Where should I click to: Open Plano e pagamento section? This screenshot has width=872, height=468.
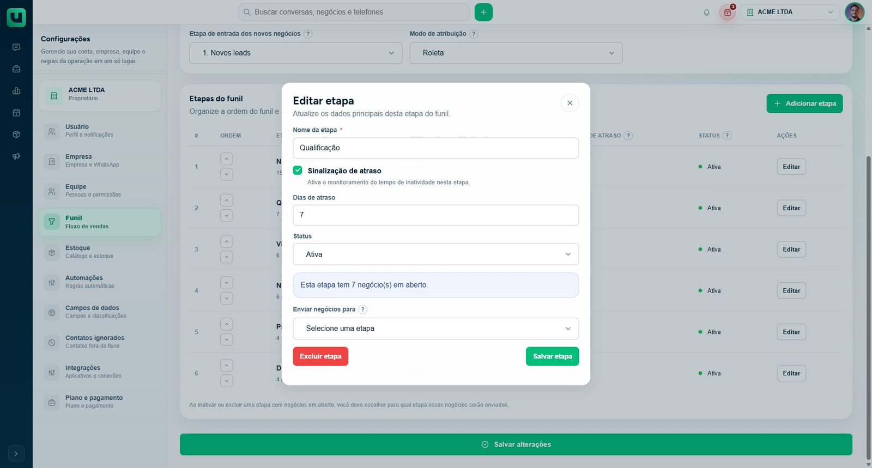coord(100,402)
